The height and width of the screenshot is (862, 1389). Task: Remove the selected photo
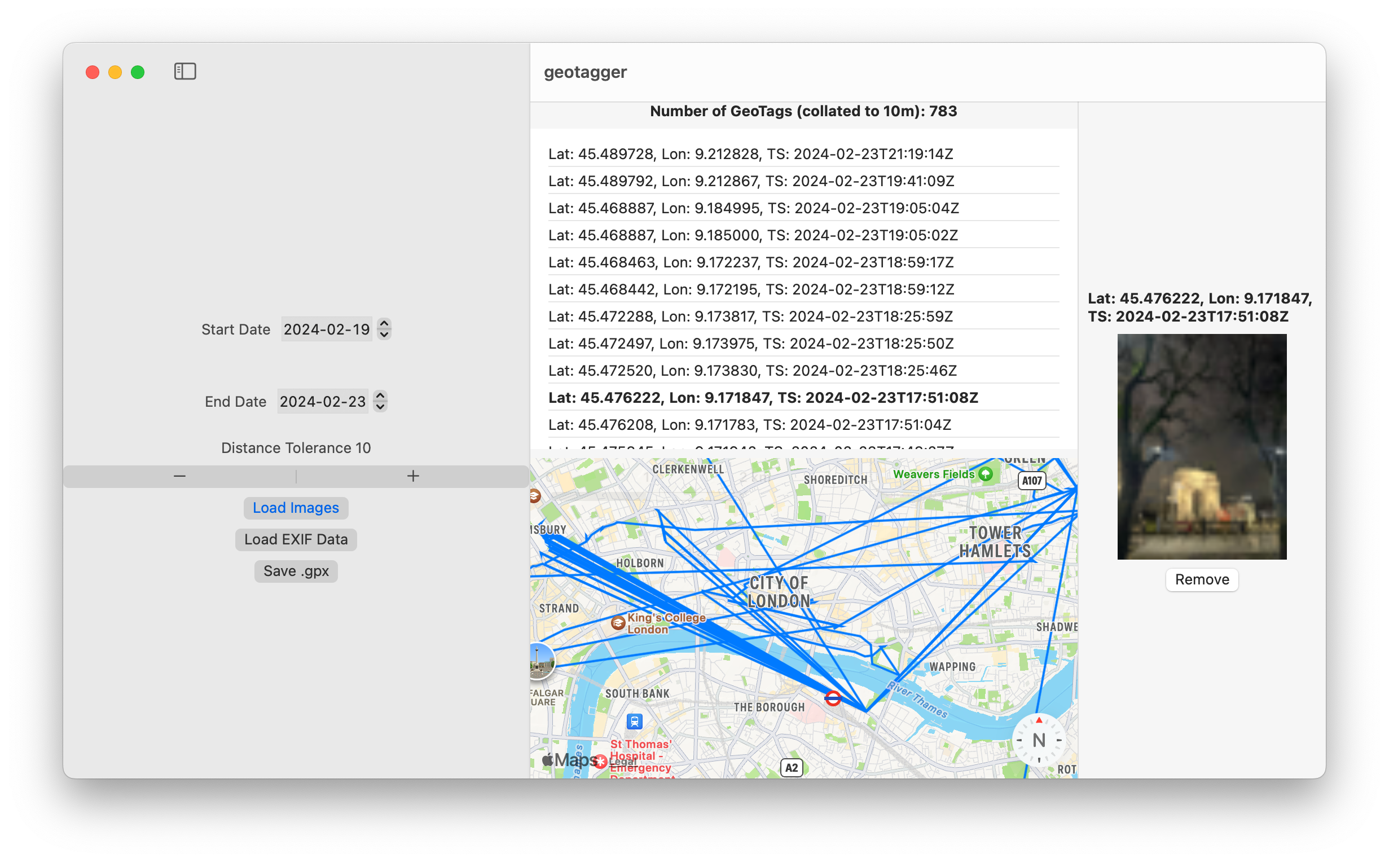(x=1201, y=579)
